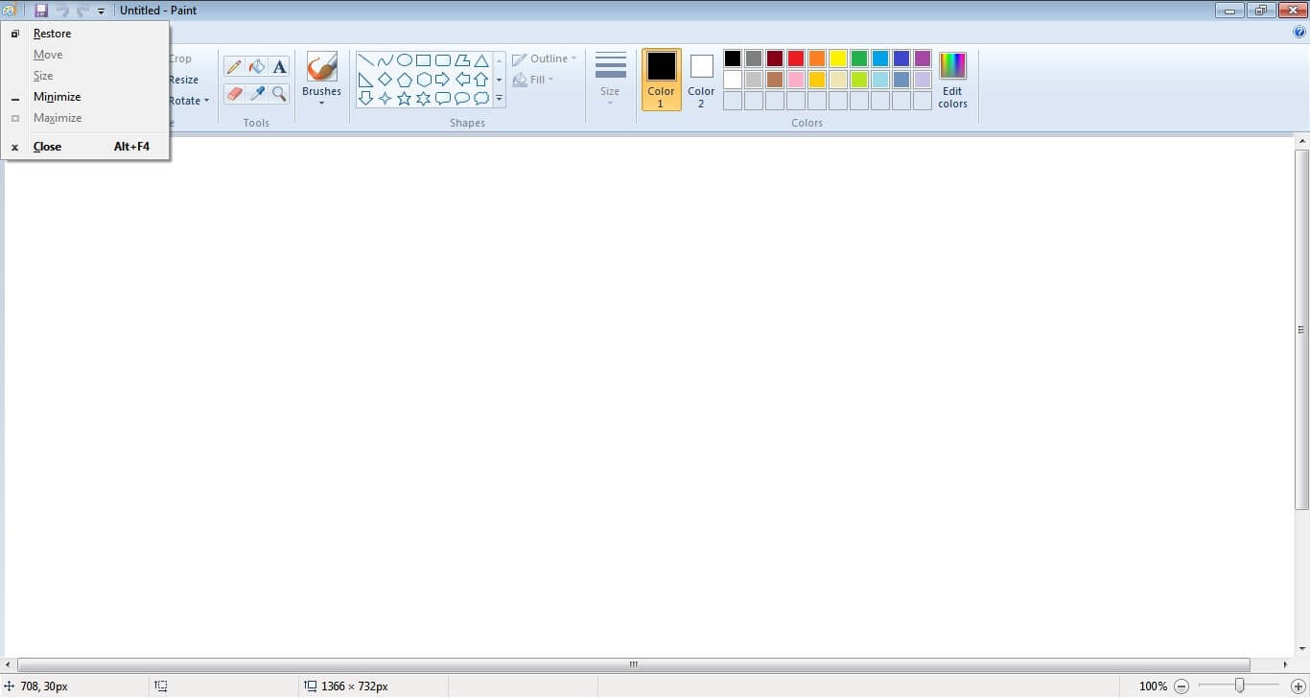1310x698 pixels.
Task: Click the zoom level slider
Action: [x=1238, y=686]
